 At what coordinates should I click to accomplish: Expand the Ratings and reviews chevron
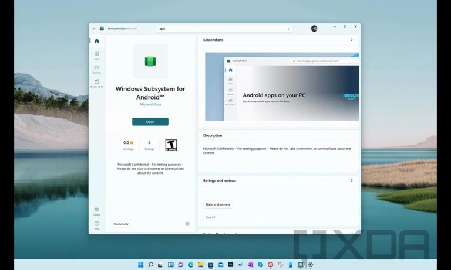pyautogui.click(x=352, y=180)
